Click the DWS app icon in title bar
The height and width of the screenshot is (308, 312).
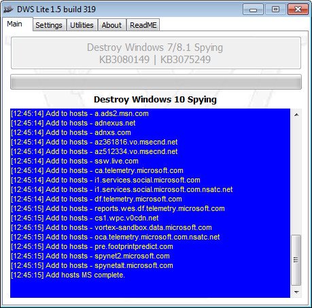9,9
